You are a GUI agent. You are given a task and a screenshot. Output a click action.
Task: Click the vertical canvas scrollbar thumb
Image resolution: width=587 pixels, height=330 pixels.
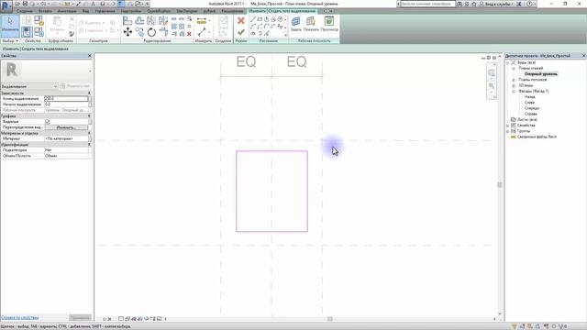499,185
